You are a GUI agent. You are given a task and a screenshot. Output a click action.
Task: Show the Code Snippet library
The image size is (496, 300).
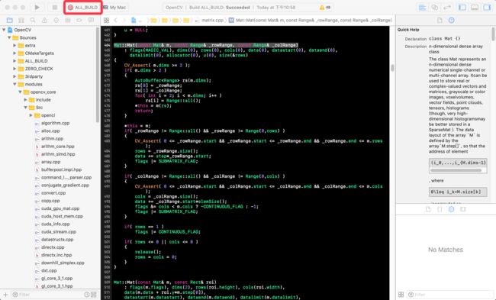[x=440, y=209]
